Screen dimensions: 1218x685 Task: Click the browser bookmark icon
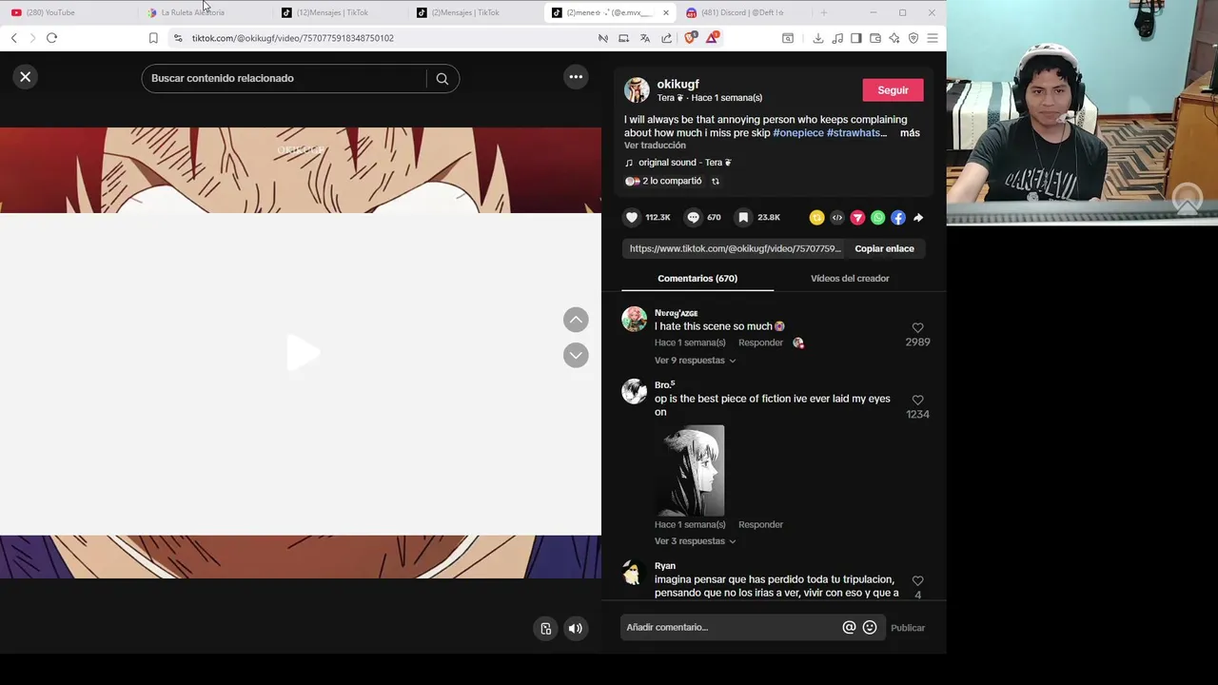(153, 38)
